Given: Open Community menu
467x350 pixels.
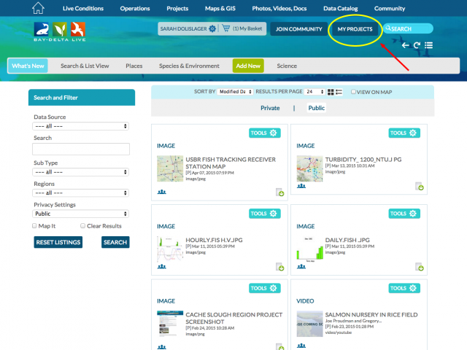Looking at the screenshot, I should (390, 8).
